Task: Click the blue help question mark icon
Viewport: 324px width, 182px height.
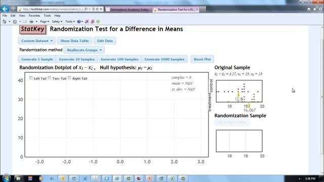Action: pyautogui.click(x=79, y=21)
